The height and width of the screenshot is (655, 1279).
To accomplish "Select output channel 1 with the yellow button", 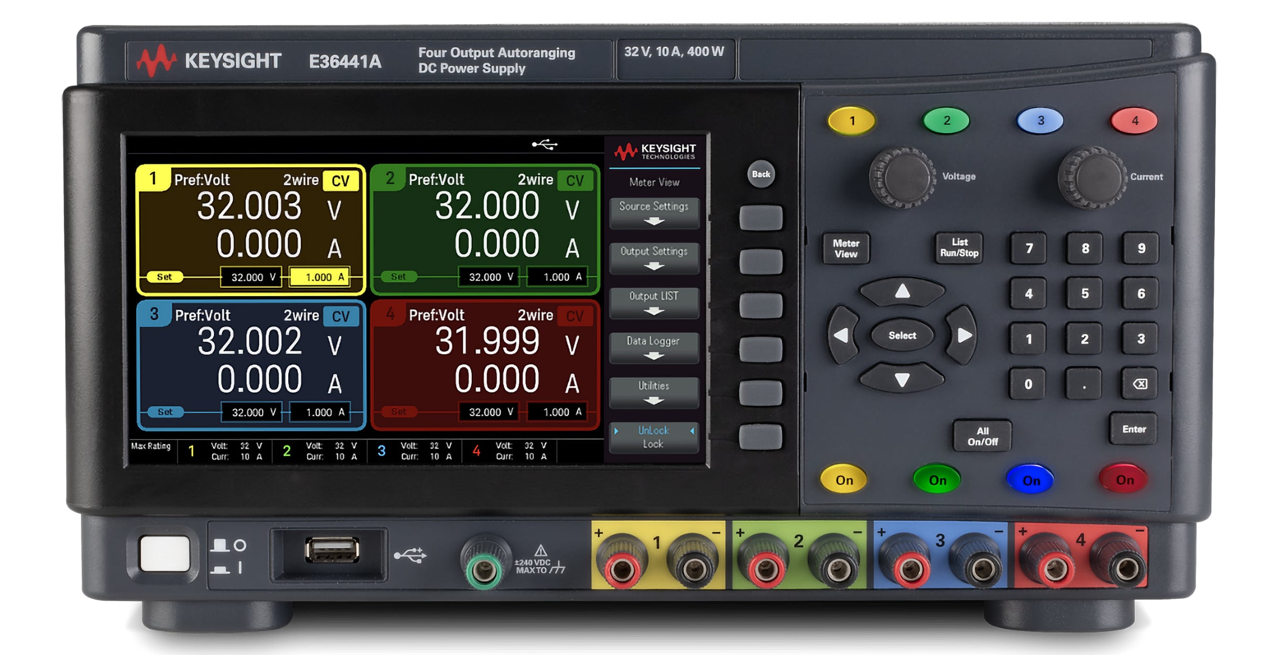I will (851, 121).
